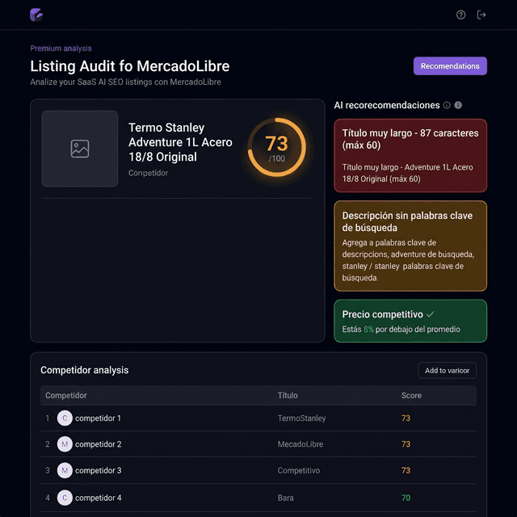
Task: Click the competidor 3 avatar icon
Action: pyautogui.click(x=65, y=470)
